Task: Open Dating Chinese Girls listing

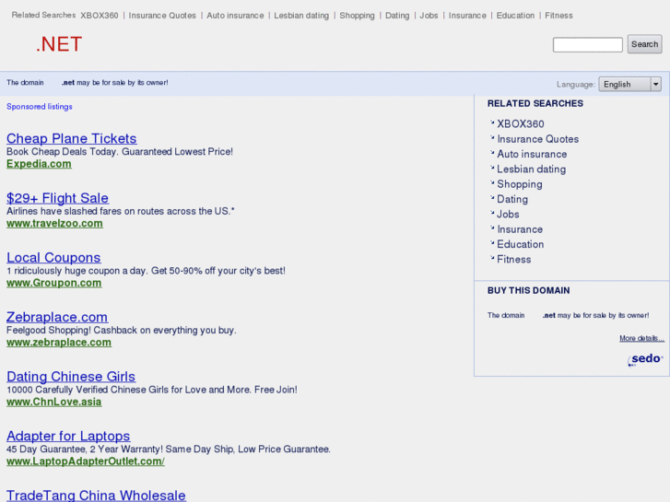Action: 71,376
